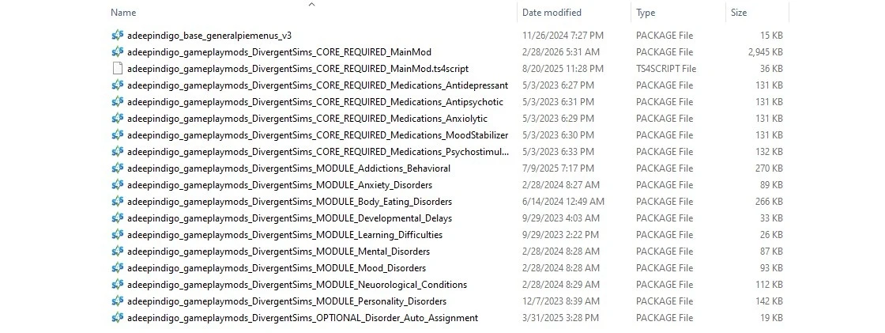Viewport: 885px width, 333px height.
Task: Click the Type column header
Action: (646, 13)
